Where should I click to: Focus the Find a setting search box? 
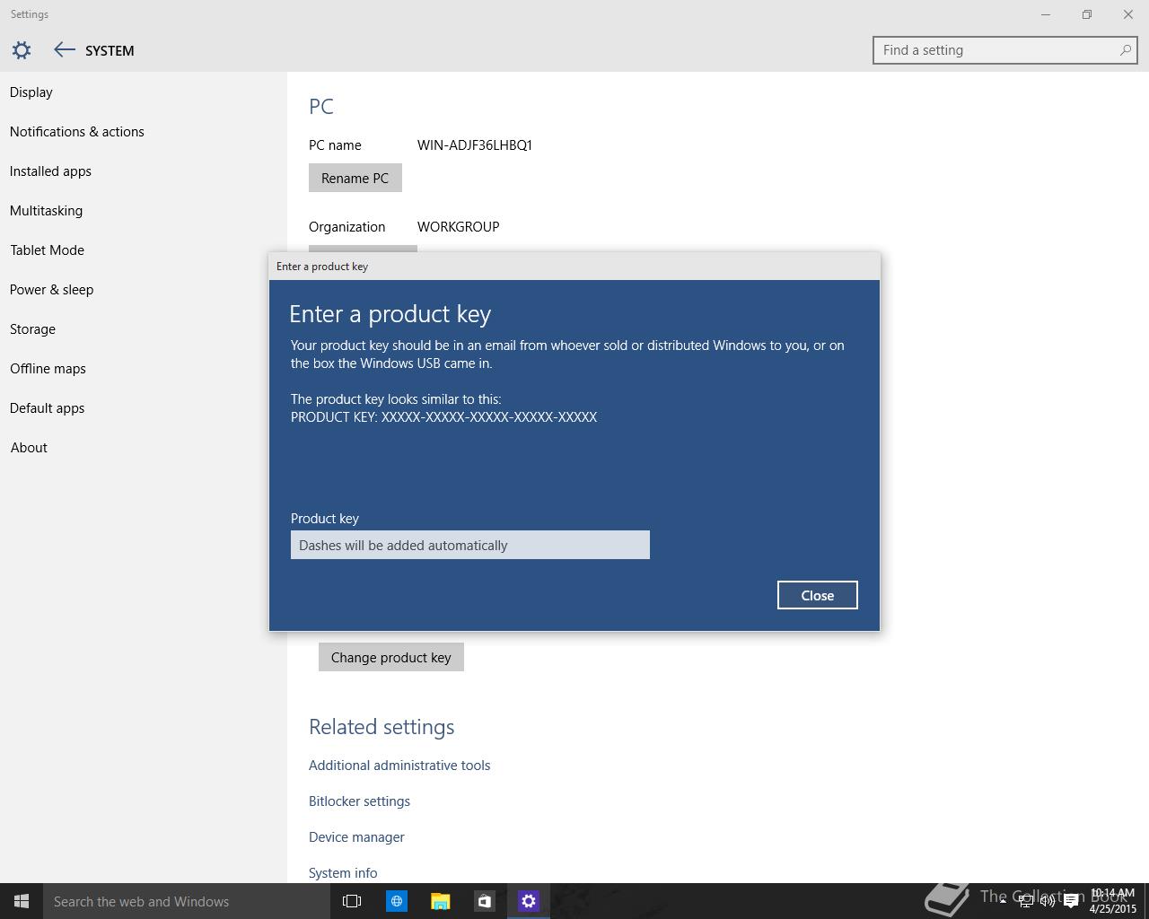(1004, 50)
